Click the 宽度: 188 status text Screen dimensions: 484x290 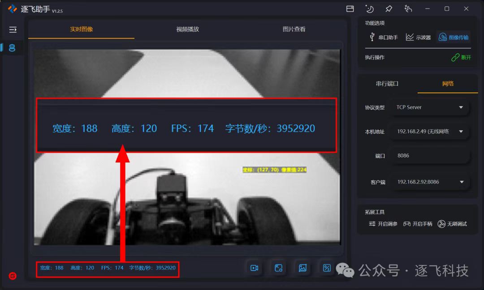[52, 268]
